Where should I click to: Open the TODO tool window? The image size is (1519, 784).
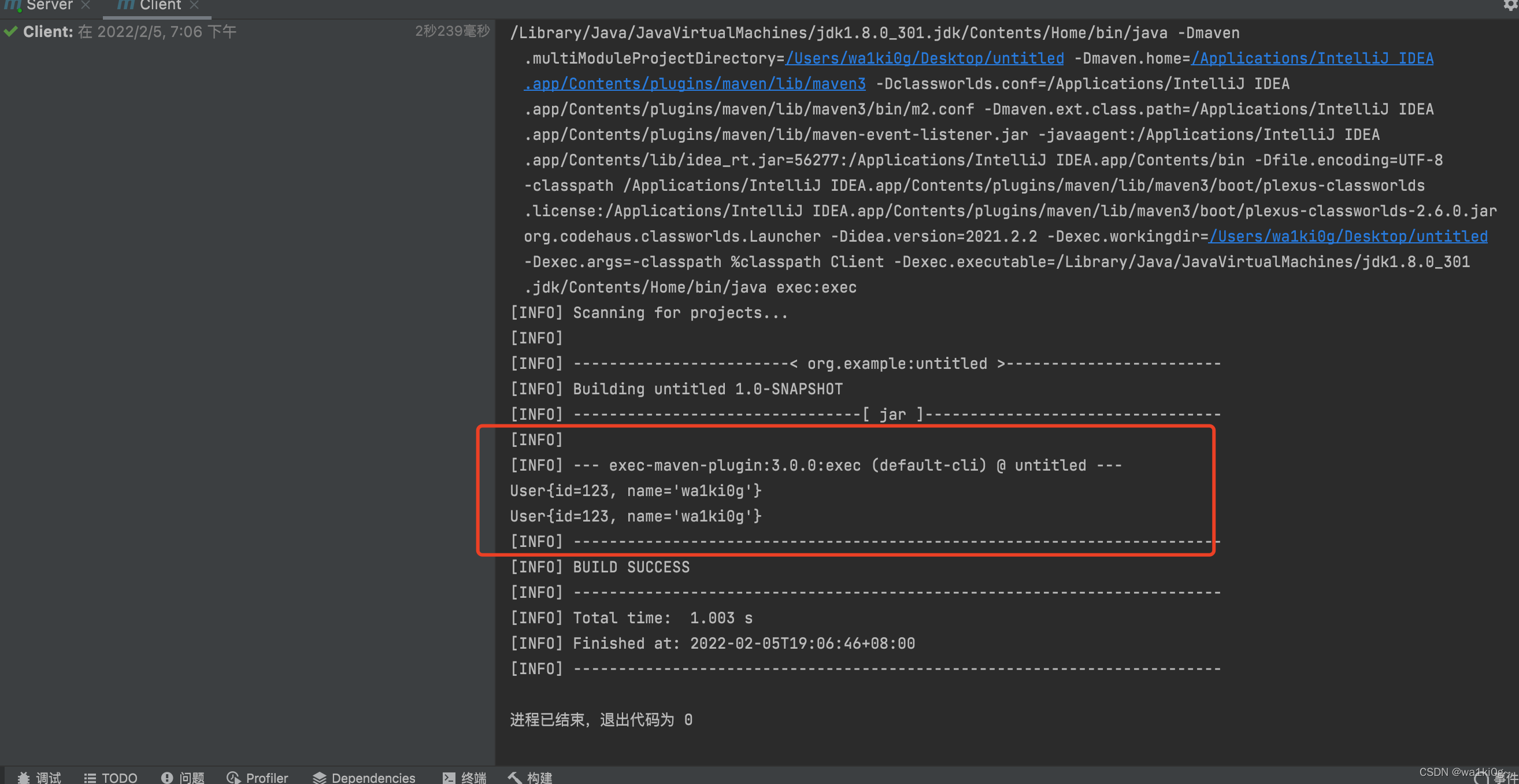point(111,777)
